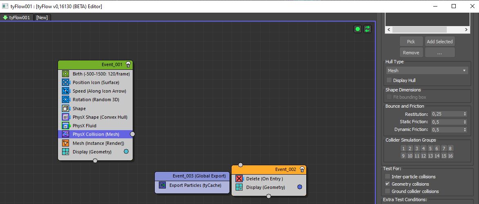Image resolution: width=479 pixels, height=204 pixels.
Task: Open the [New] flow tab
Action: pyautogui.click(x=42, y=18)
